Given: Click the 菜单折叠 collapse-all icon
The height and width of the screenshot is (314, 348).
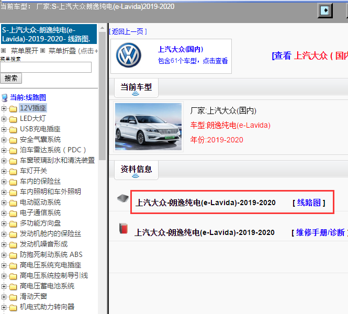Looking at the screenshot, I should point(43,51).
